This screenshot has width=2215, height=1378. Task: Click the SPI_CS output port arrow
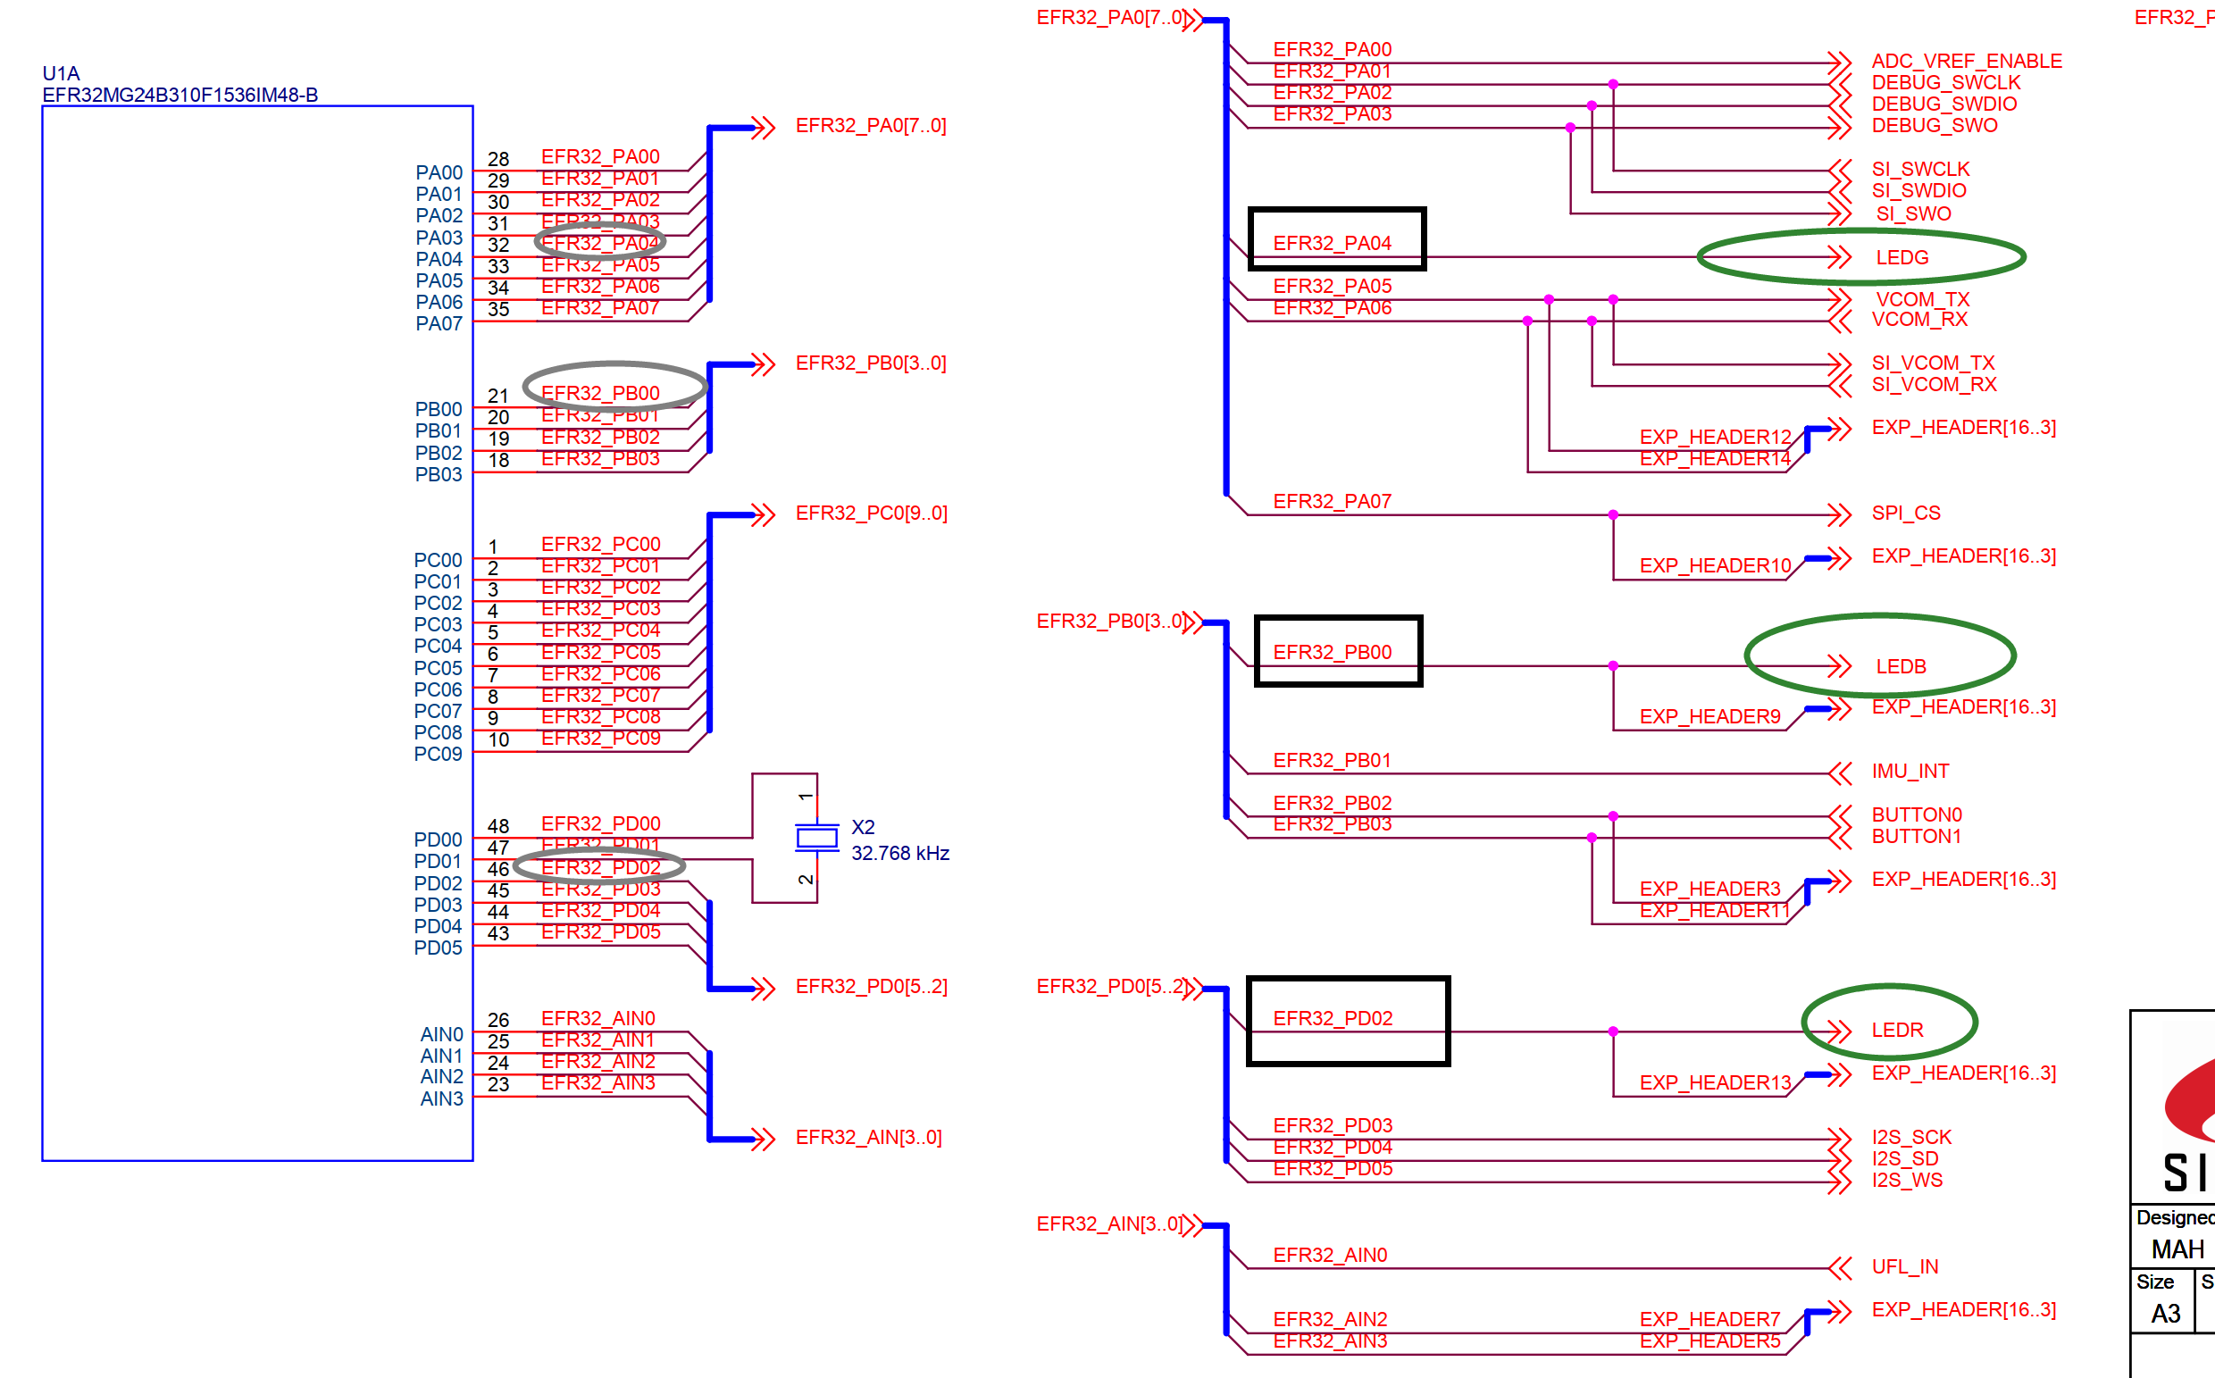pos(1841,515)
